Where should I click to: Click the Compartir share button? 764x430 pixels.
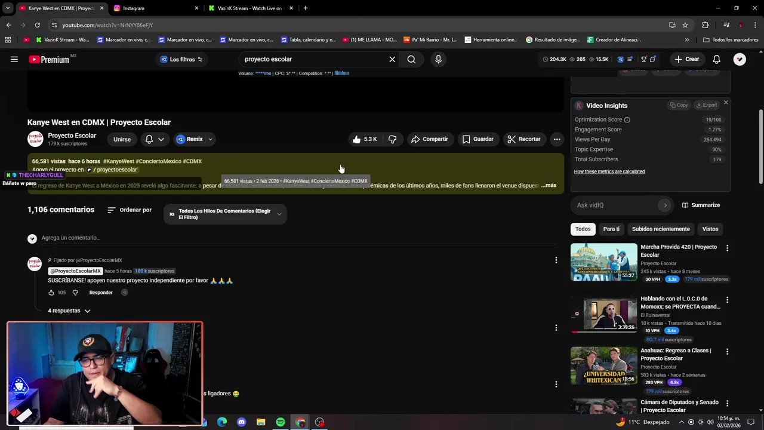430,139
